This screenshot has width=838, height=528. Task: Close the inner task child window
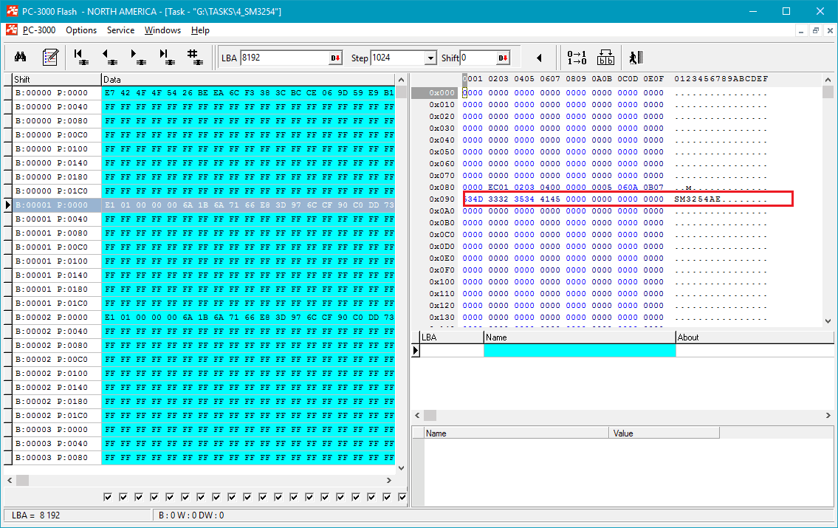pos(830,31)
